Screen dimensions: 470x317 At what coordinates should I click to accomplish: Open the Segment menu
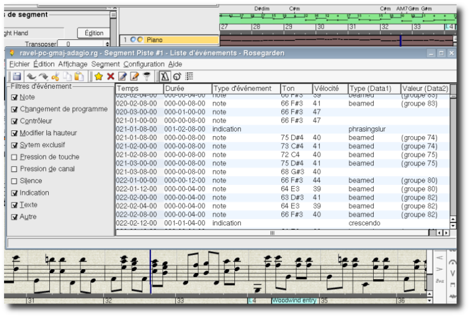pyautogui.click(x=106, y=64)
